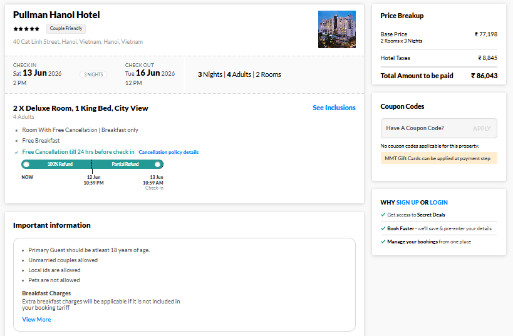Click '2 Rooms x 3 Nights' under Base Price
Screen dimensions: 513x336
401,41
